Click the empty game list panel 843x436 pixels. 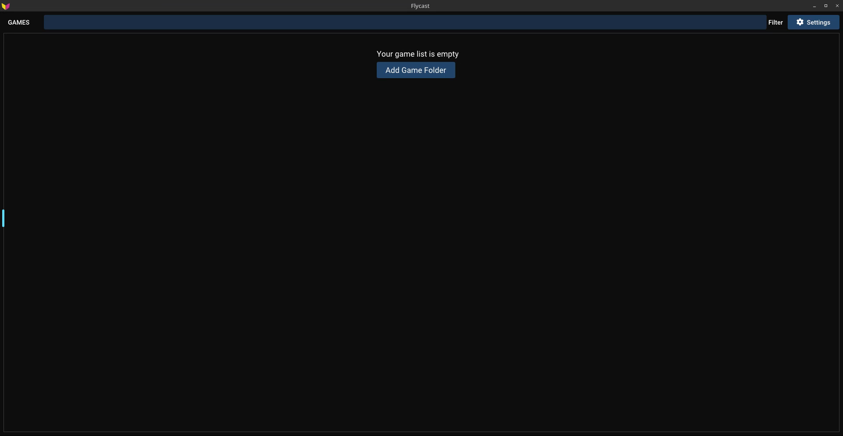point(421,255)
